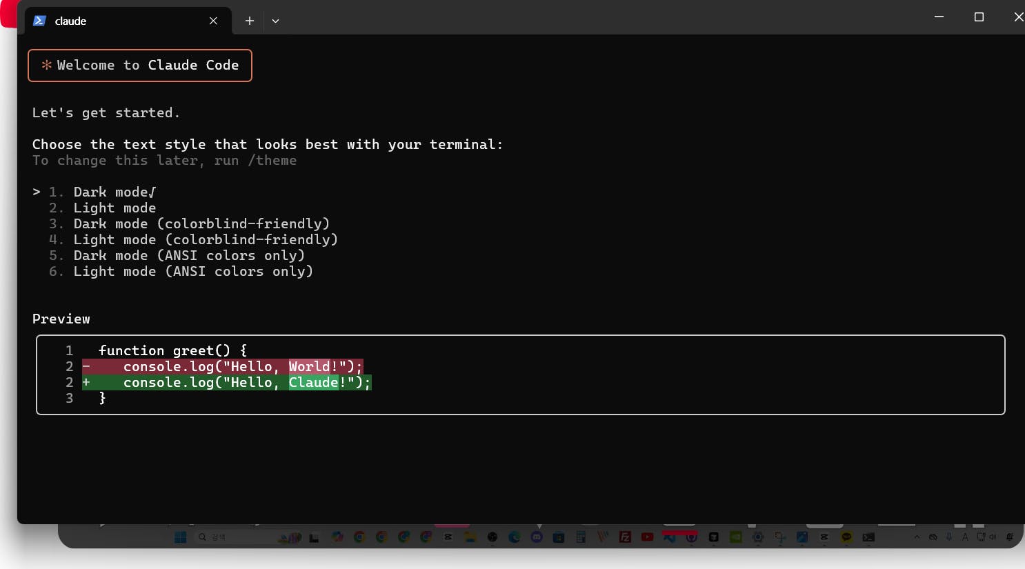
Task: Open Snipping Tool from the taskbar
Action: click(x=780, y=537)
